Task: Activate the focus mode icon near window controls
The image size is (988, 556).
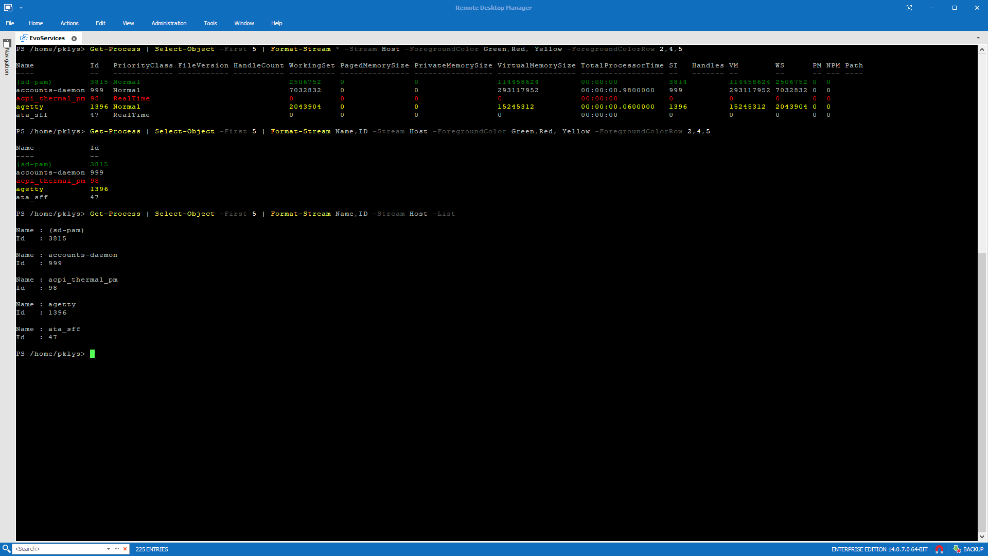Action: 910,8
